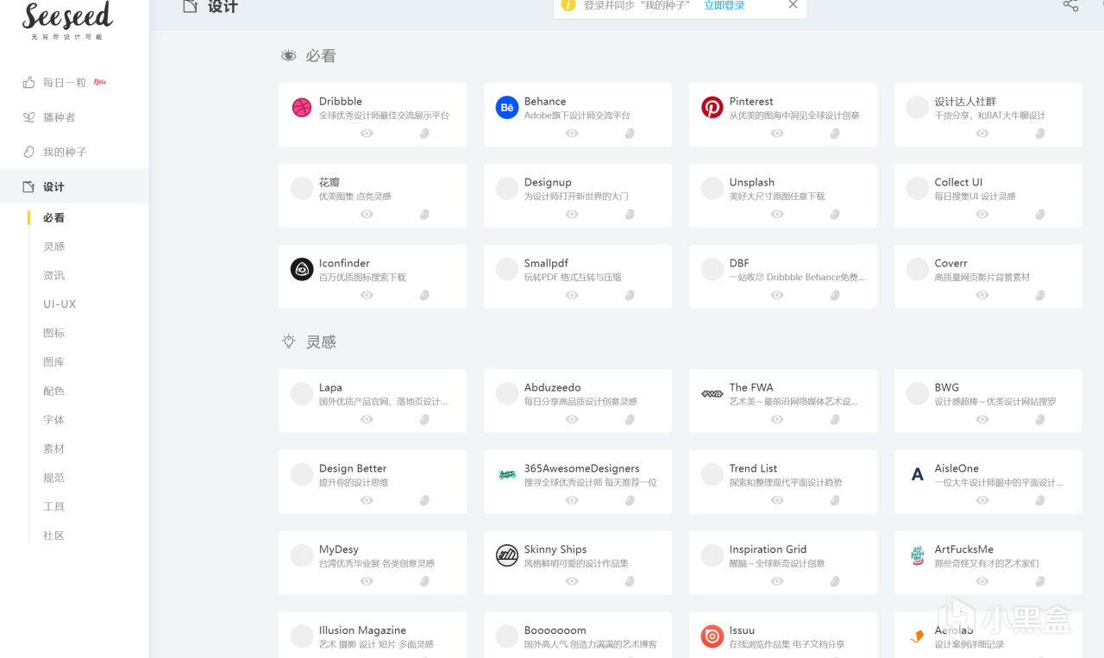Toggle the eye icon on BWG card
Screen dimensions: 1104x658
click(x=982, y=419)
